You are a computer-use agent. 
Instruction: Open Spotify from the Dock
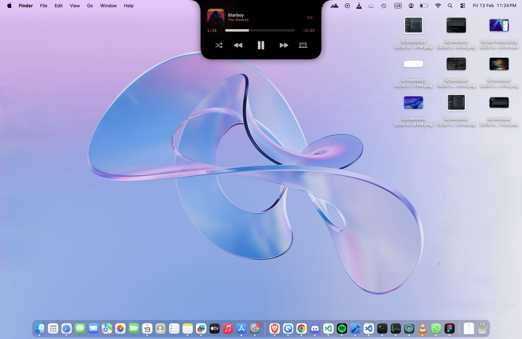coord(341,328)
